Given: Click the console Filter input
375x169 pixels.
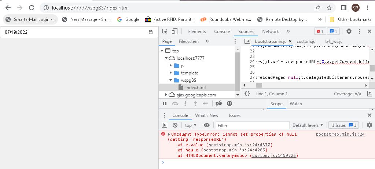Looking at the screenshot, I should tap(253, 125).
